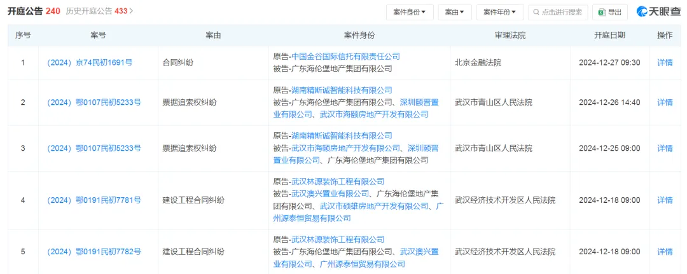
Task: Click the magnifier search icon
Action: coord(536,12)
